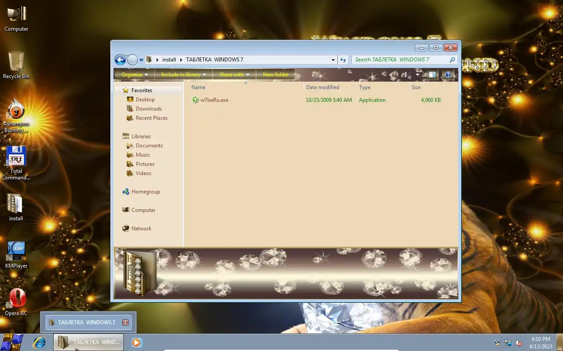Viewport: 563px width, 351px height.
Task: Click the 4,060 KB size value
Action: tap(431, 100)
